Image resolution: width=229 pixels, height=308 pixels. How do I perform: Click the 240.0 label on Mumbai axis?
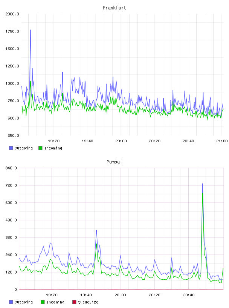tap(11, 255)
